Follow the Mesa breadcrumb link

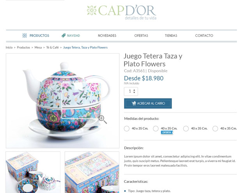click(x=38, y=47)
